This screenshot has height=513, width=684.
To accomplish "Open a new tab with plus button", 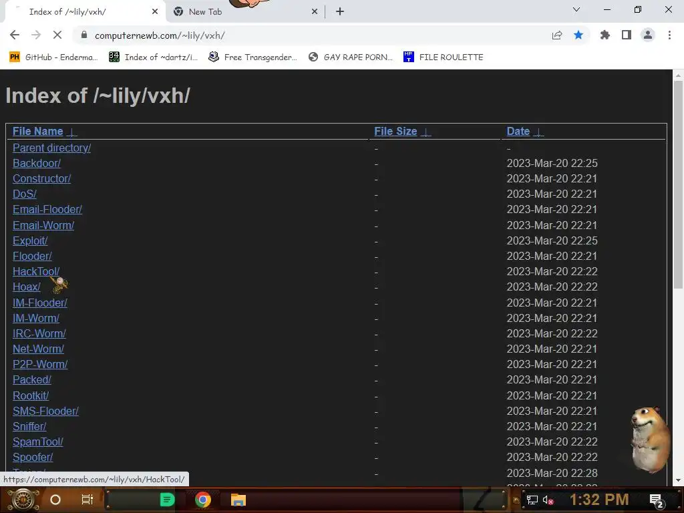I will click(340, 12).
